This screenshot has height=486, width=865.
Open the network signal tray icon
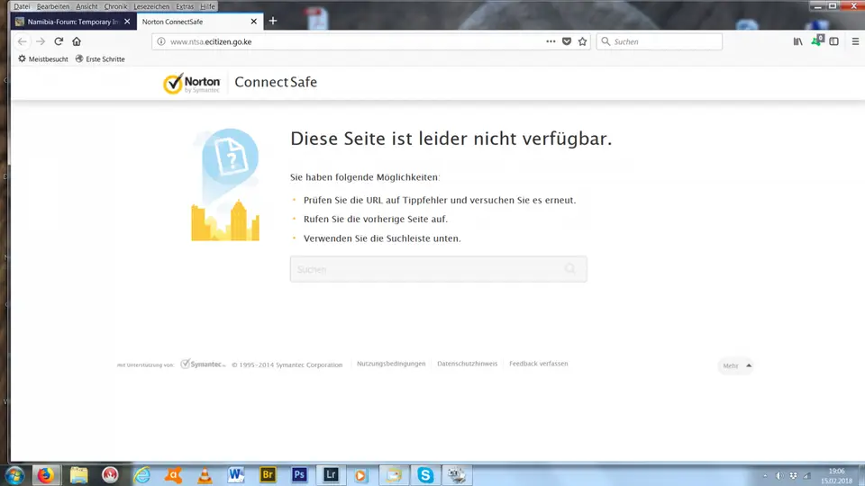click(807, 475)
